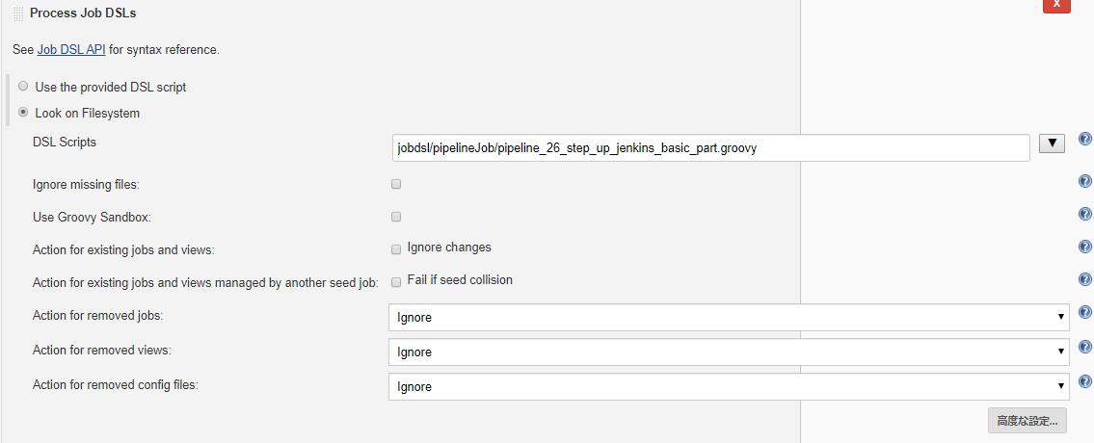Open help for existing jobs and views action
The image size is (1094, 443).
(1084, 248)
